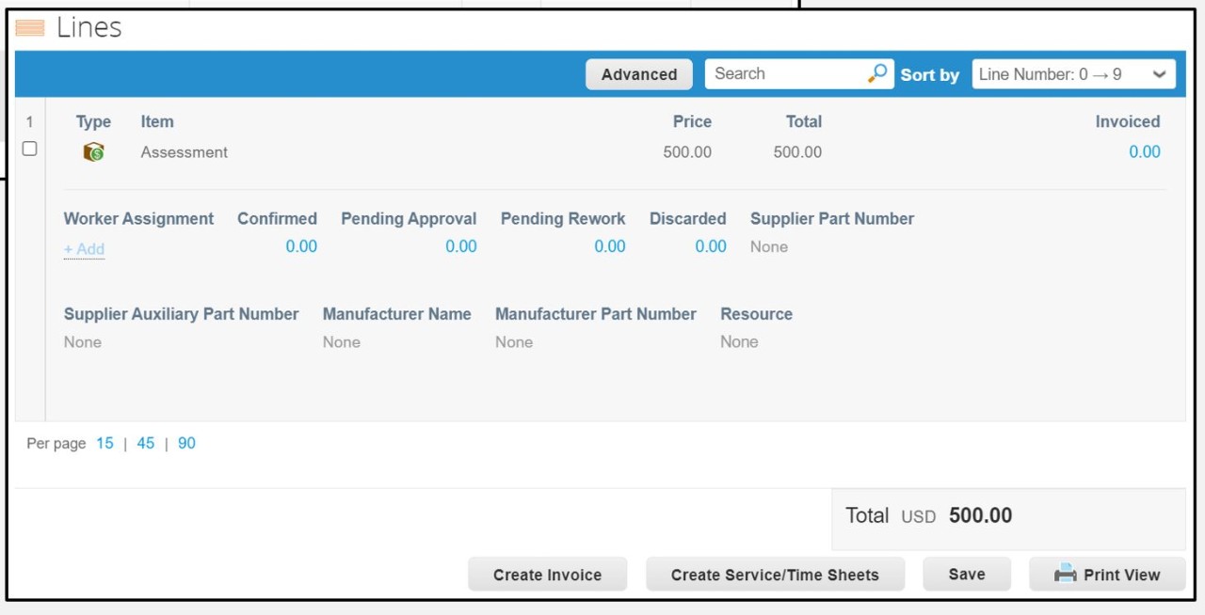Add a Worker Assignment
This screenshot has width=1205, height=615.
point(84,249)
